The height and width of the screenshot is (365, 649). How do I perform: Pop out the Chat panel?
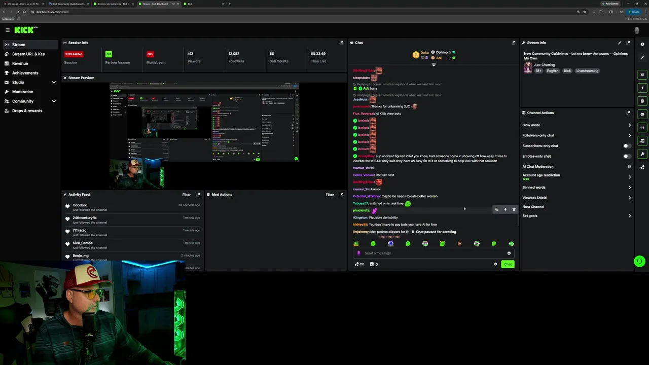(x=513, y=43)
